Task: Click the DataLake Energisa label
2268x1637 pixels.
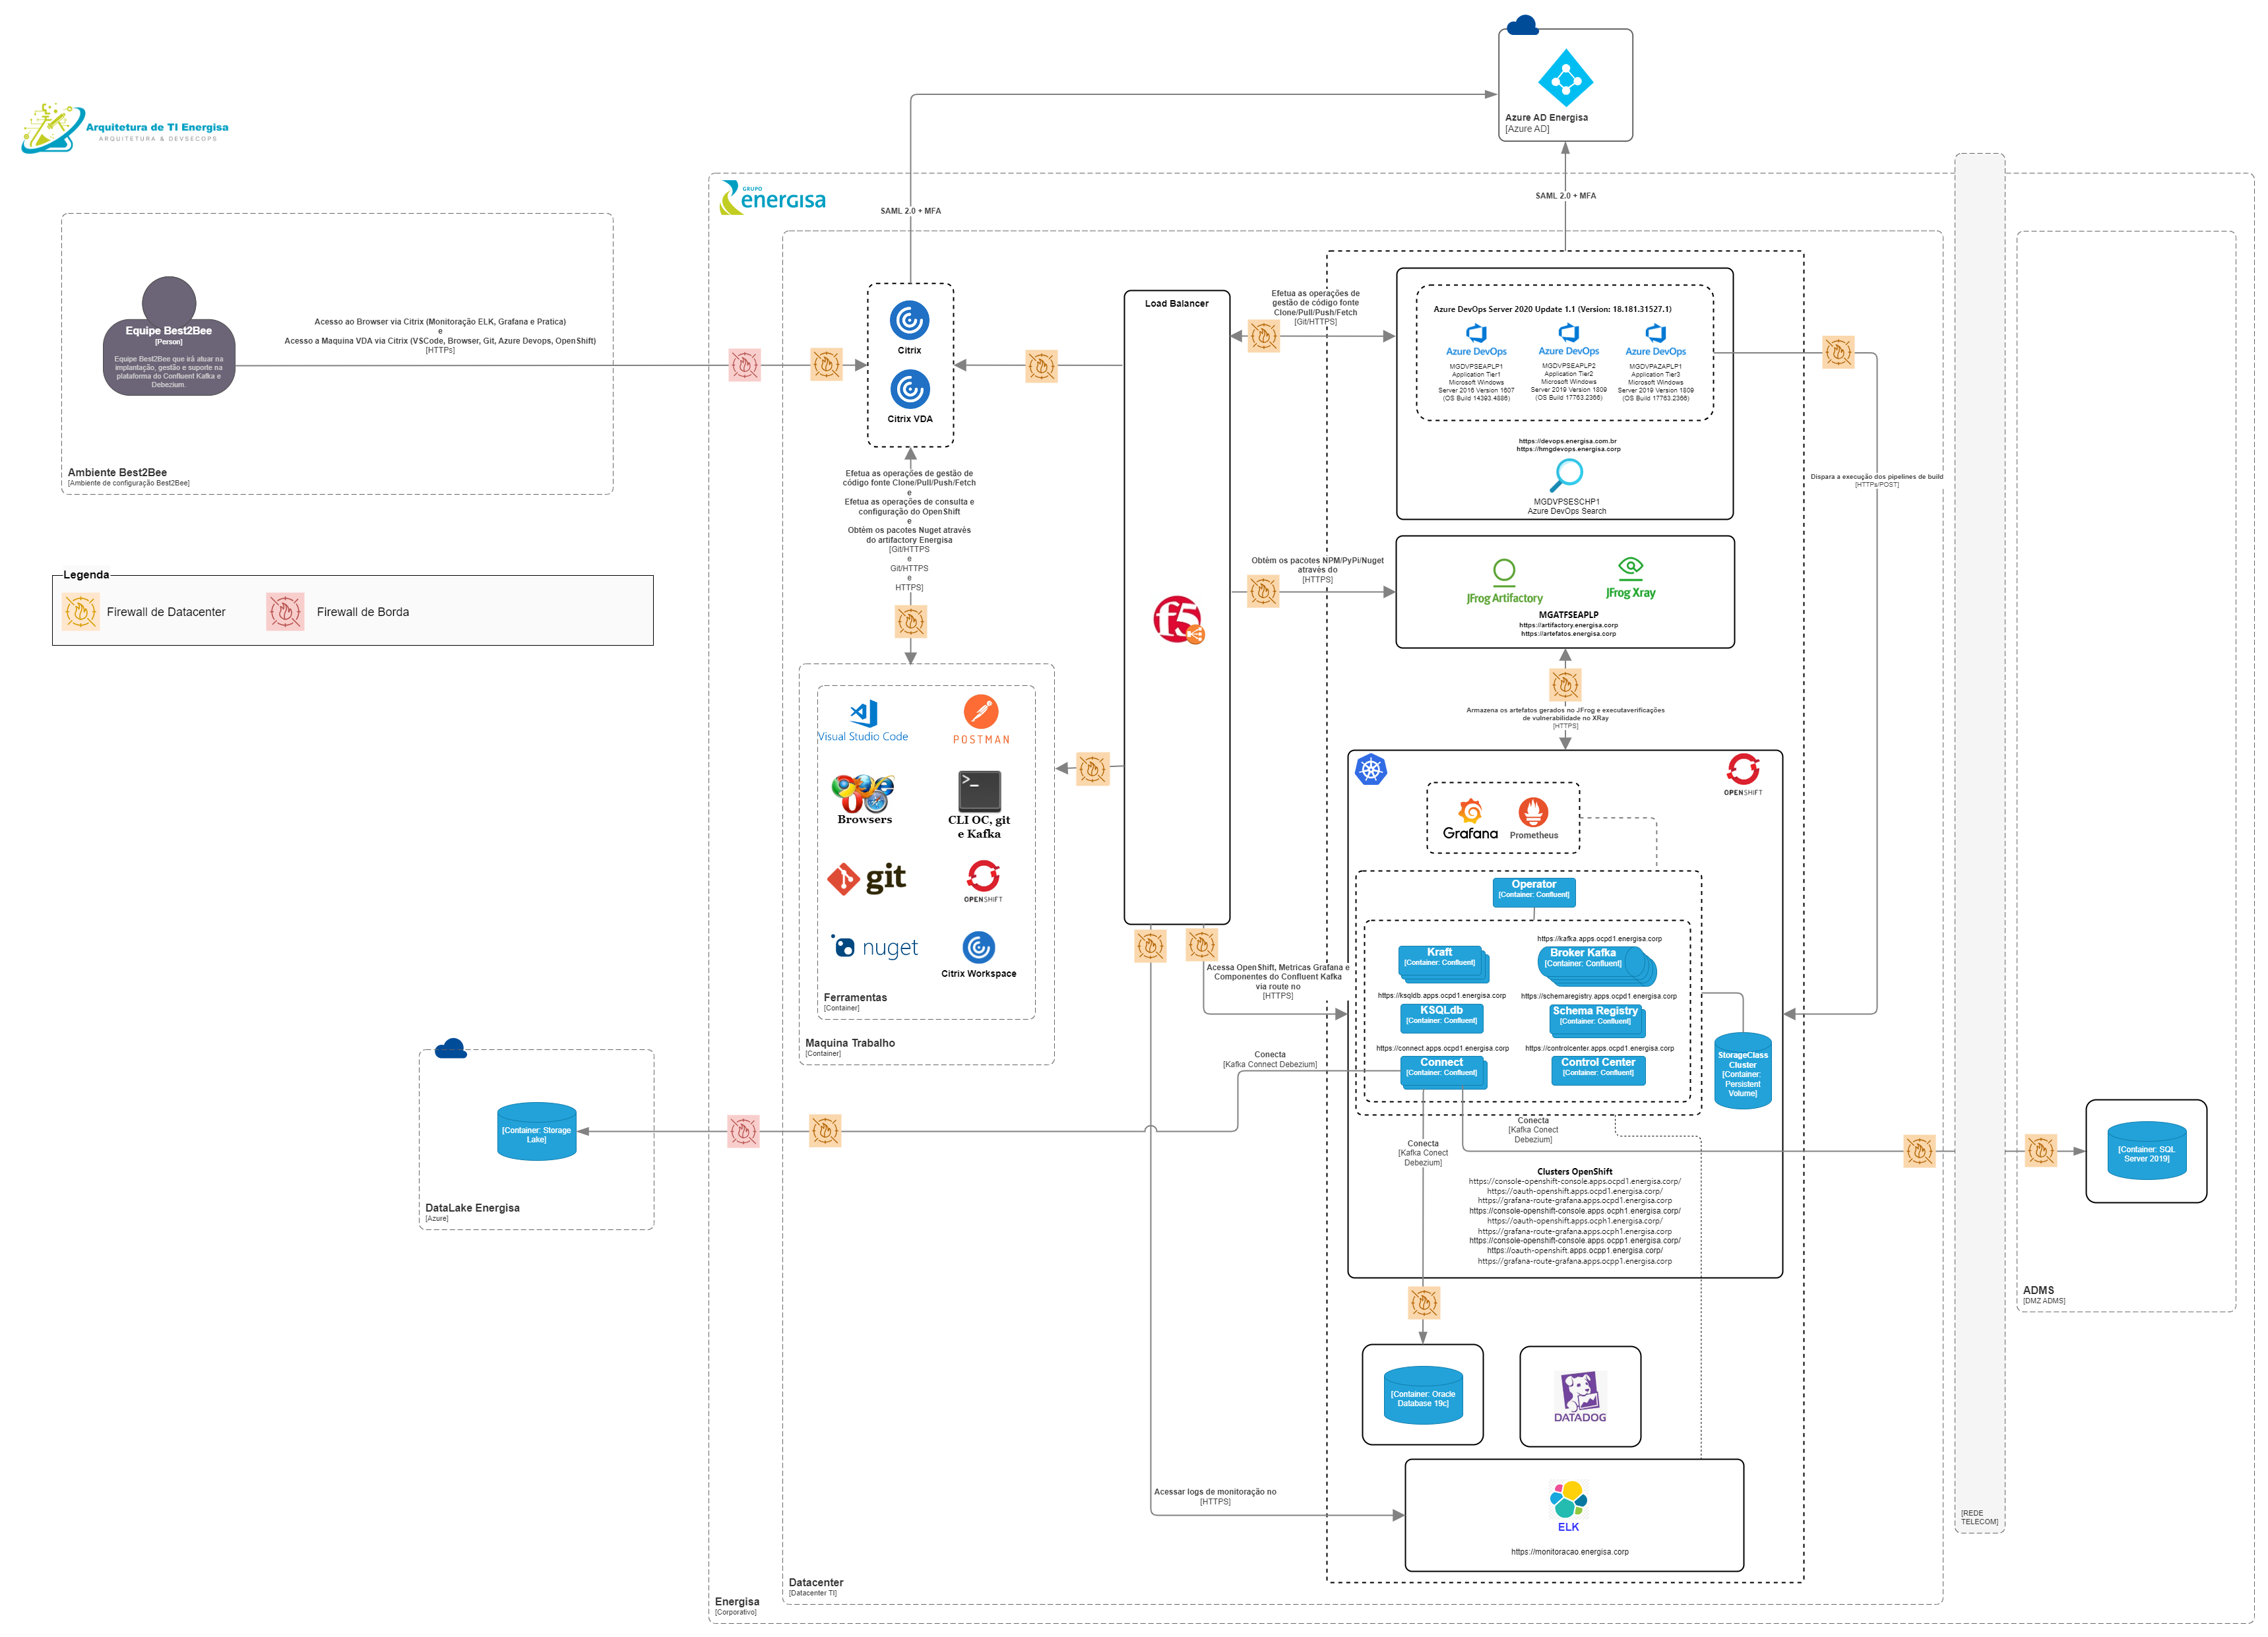Action: pos(472,1207)
